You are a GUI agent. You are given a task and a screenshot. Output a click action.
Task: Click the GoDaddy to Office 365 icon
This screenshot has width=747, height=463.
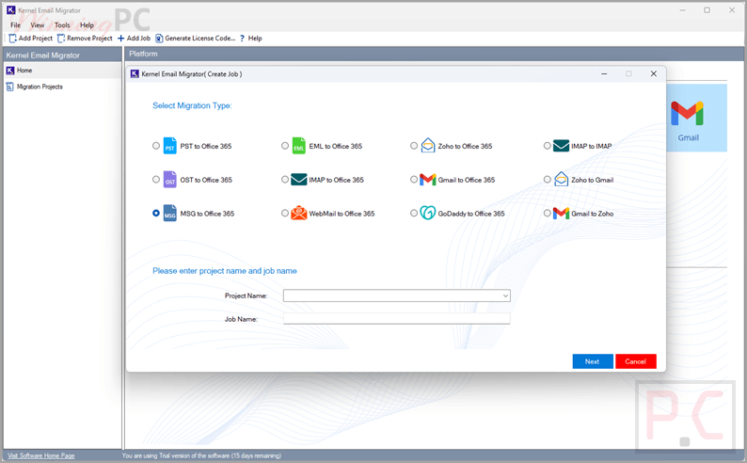tap(428, 213)
